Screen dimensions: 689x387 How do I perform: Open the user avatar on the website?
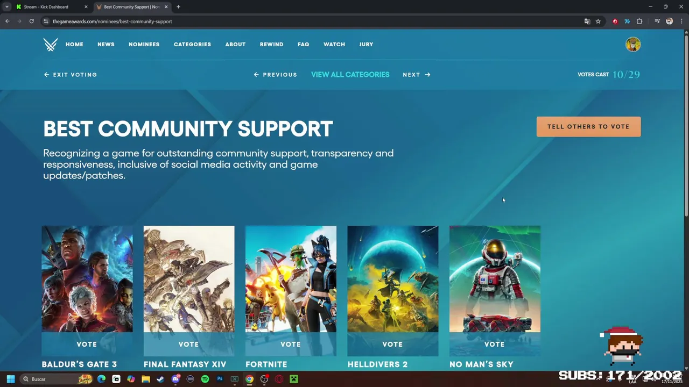(x=633, y=44)
